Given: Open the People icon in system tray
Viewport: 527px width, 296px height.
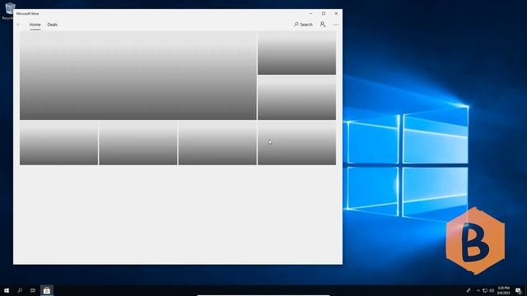Looking at the screenshot, I should [x=469, y=290].
